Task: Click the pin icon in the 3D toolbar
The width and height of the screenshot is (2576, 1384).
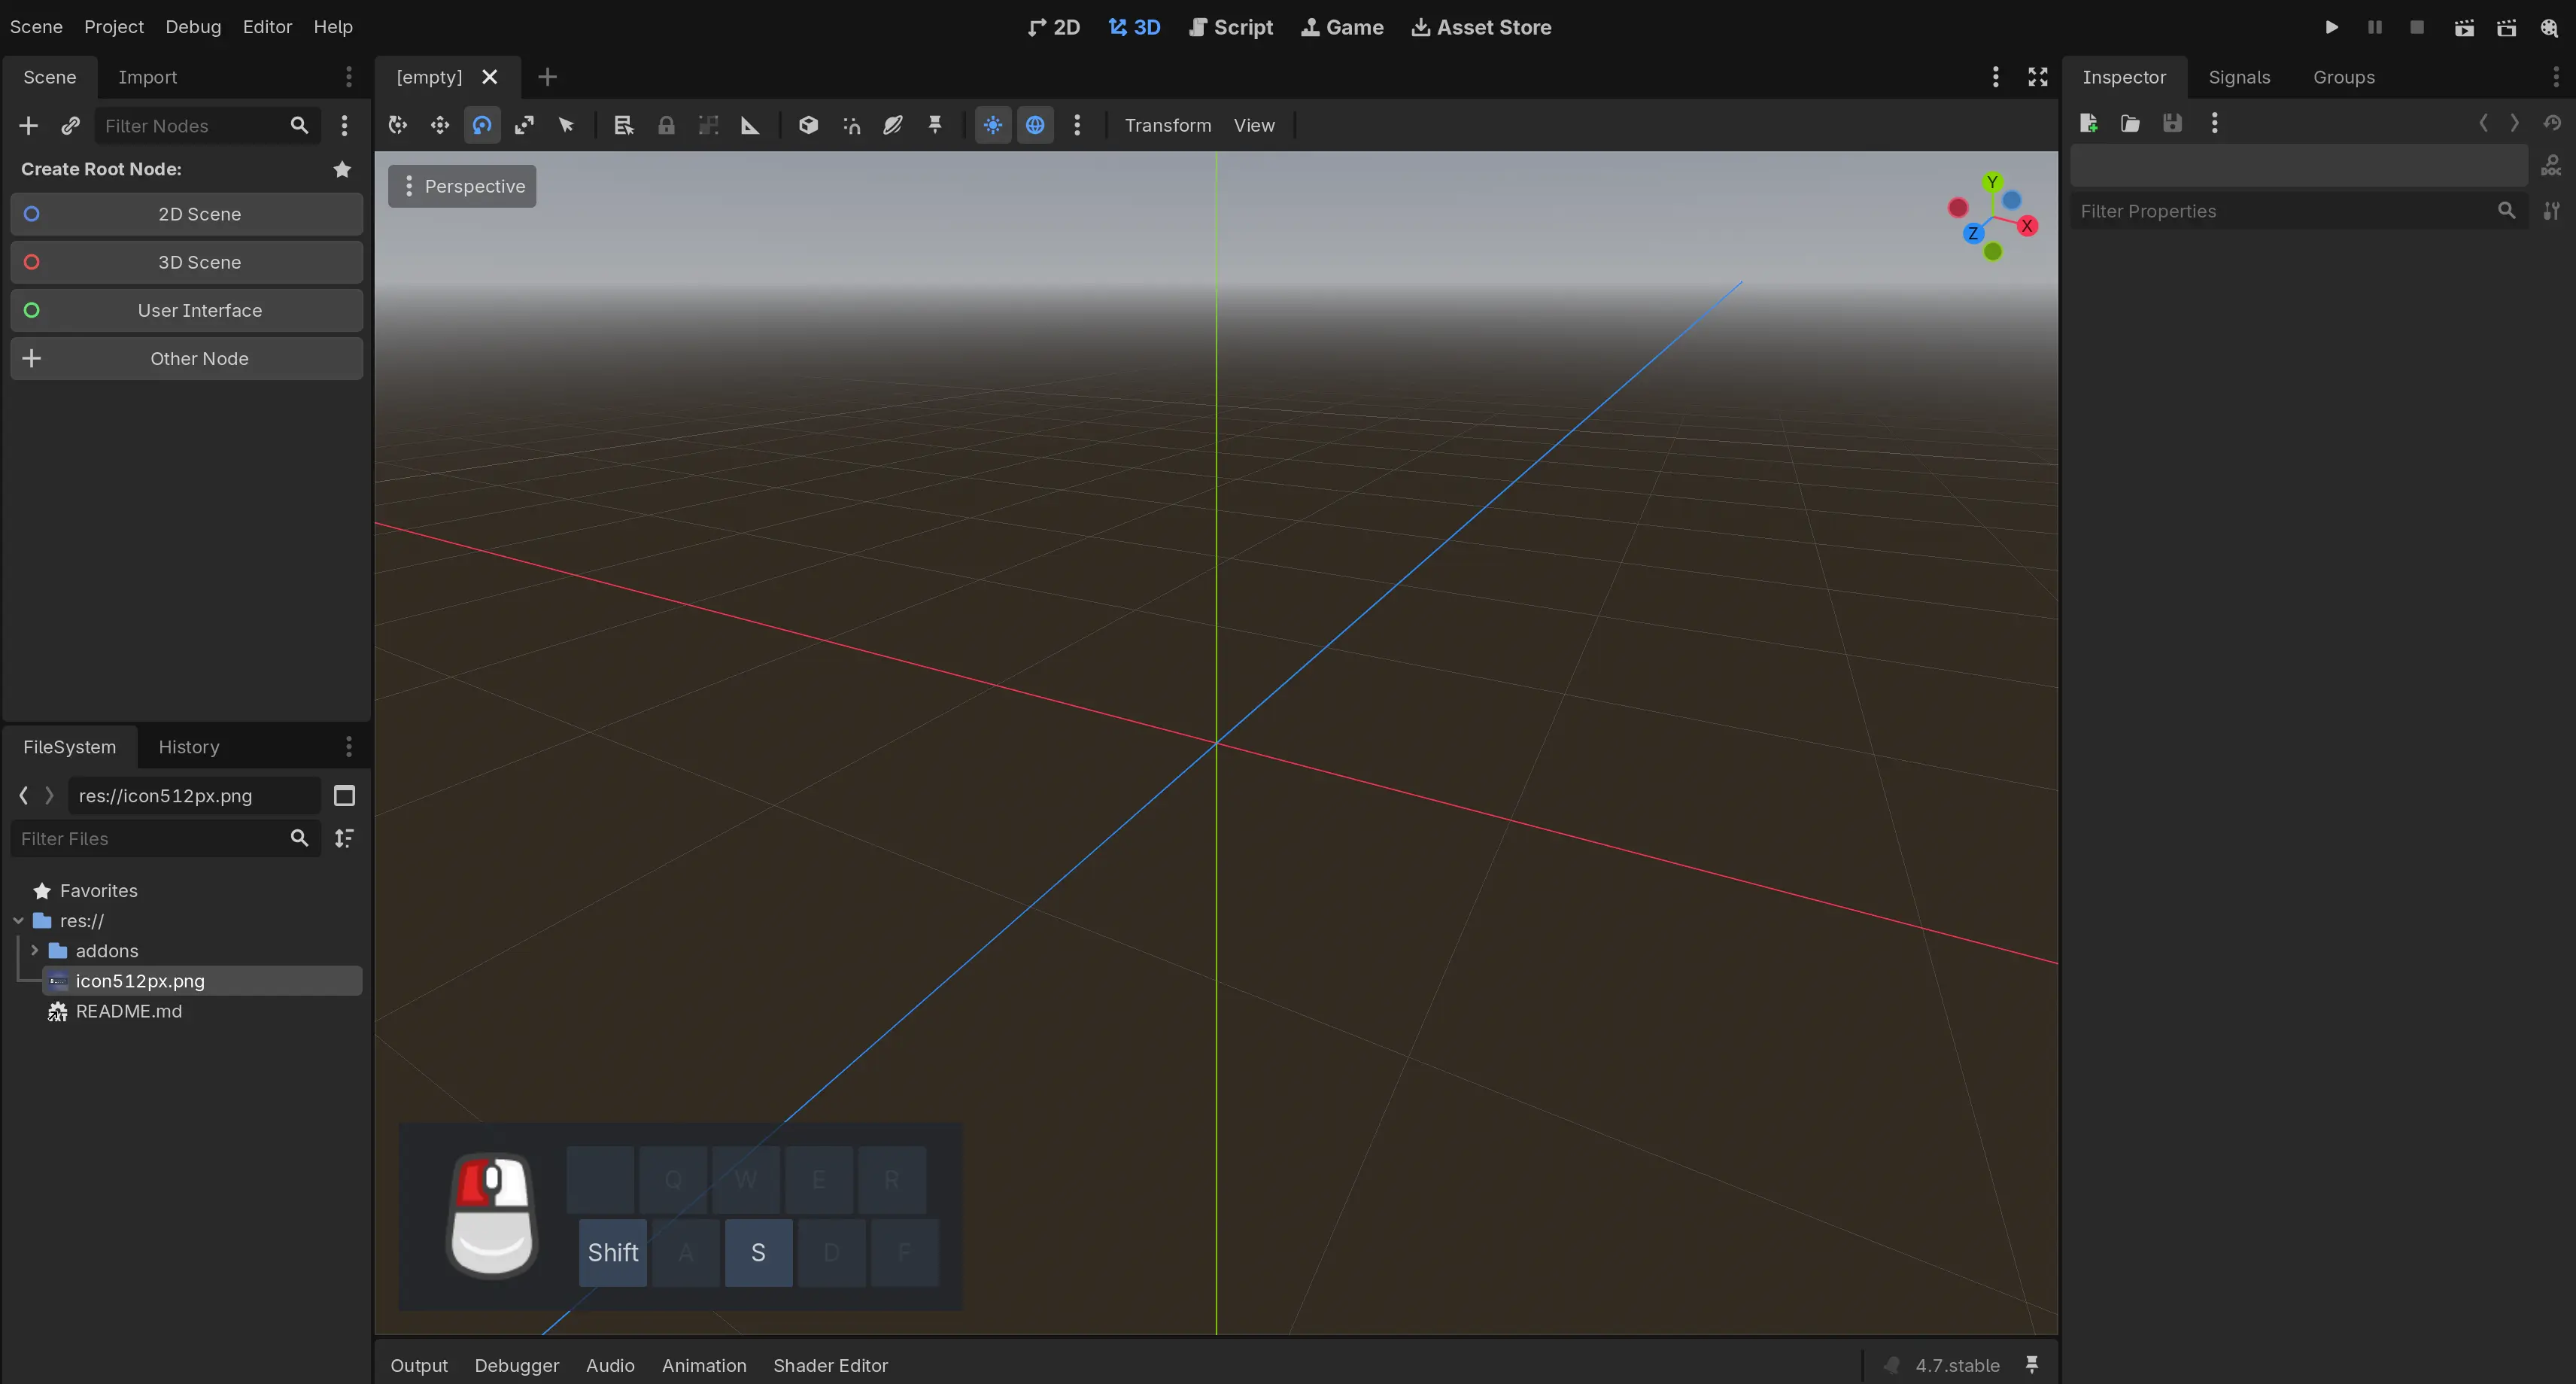Action: click(x=935, y=125)
